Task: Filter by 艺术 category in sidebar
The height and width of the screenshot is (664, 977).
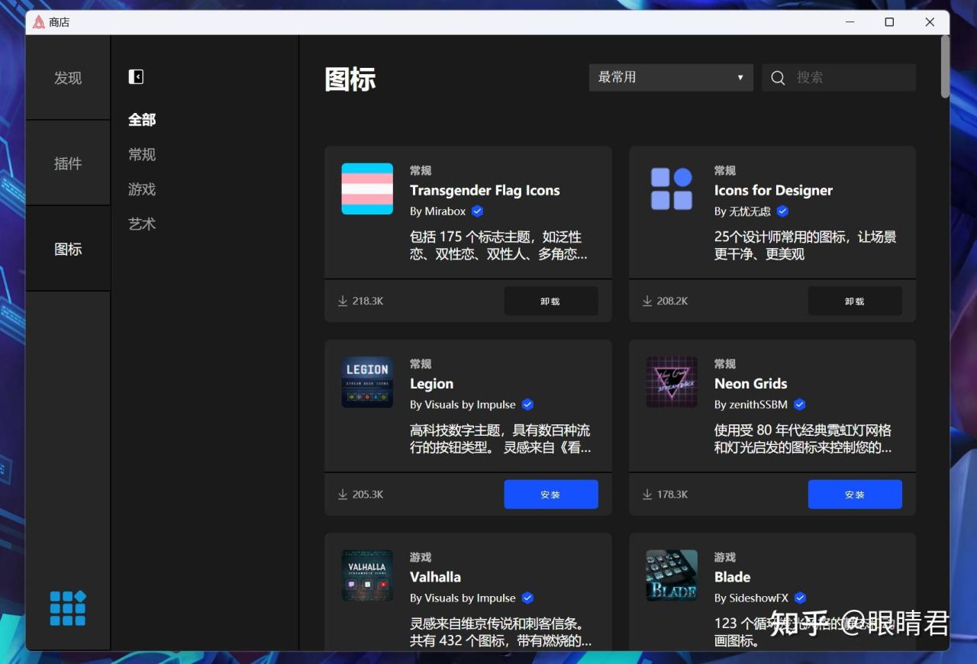Action: [142, 224]
